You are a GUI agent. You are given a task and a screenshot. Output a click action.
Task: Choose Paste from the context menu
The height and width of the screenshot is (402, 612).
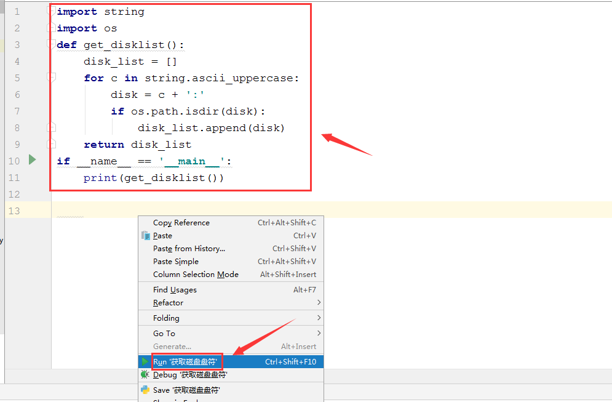231,236
